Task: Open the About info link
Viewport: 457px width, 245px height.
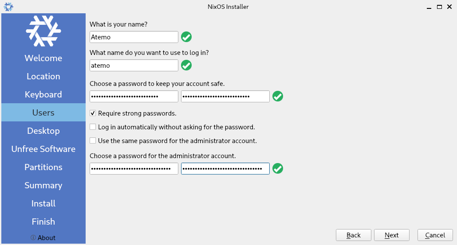Action: pos(43,238)
